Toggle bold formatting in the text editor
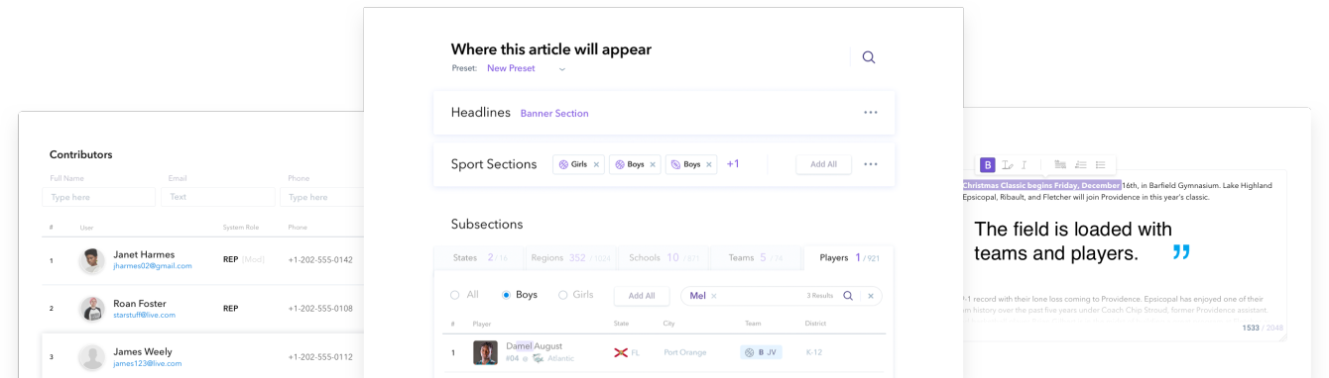The width and height of the screenshot is (1329, 378). pos(987,165)
